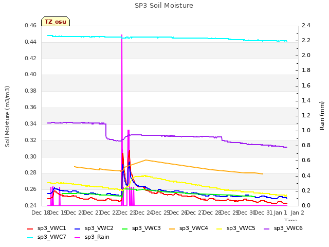Click the sp3_Rain magenta legend swatch
The width and height of the screenshot is (329, 247).
pyautogui.click(x=78, y=238)
